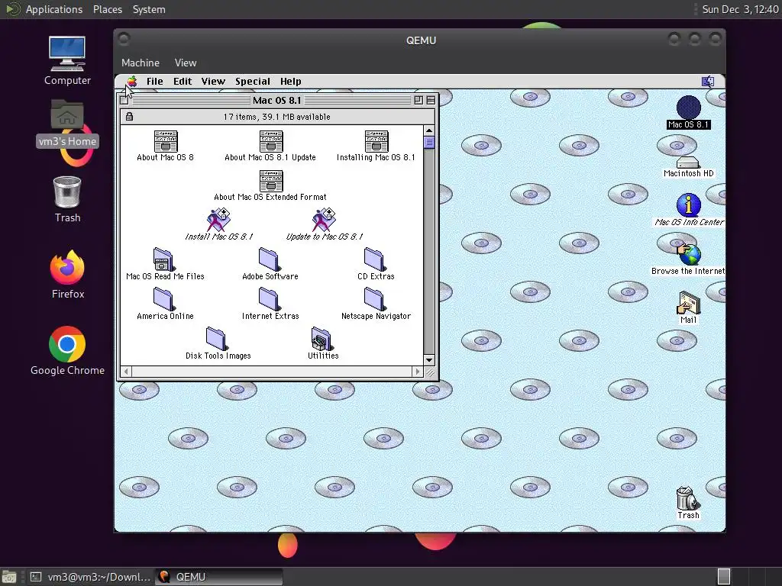Open the Applications menu in top panel
782x586 pixels.
(54, 9)
